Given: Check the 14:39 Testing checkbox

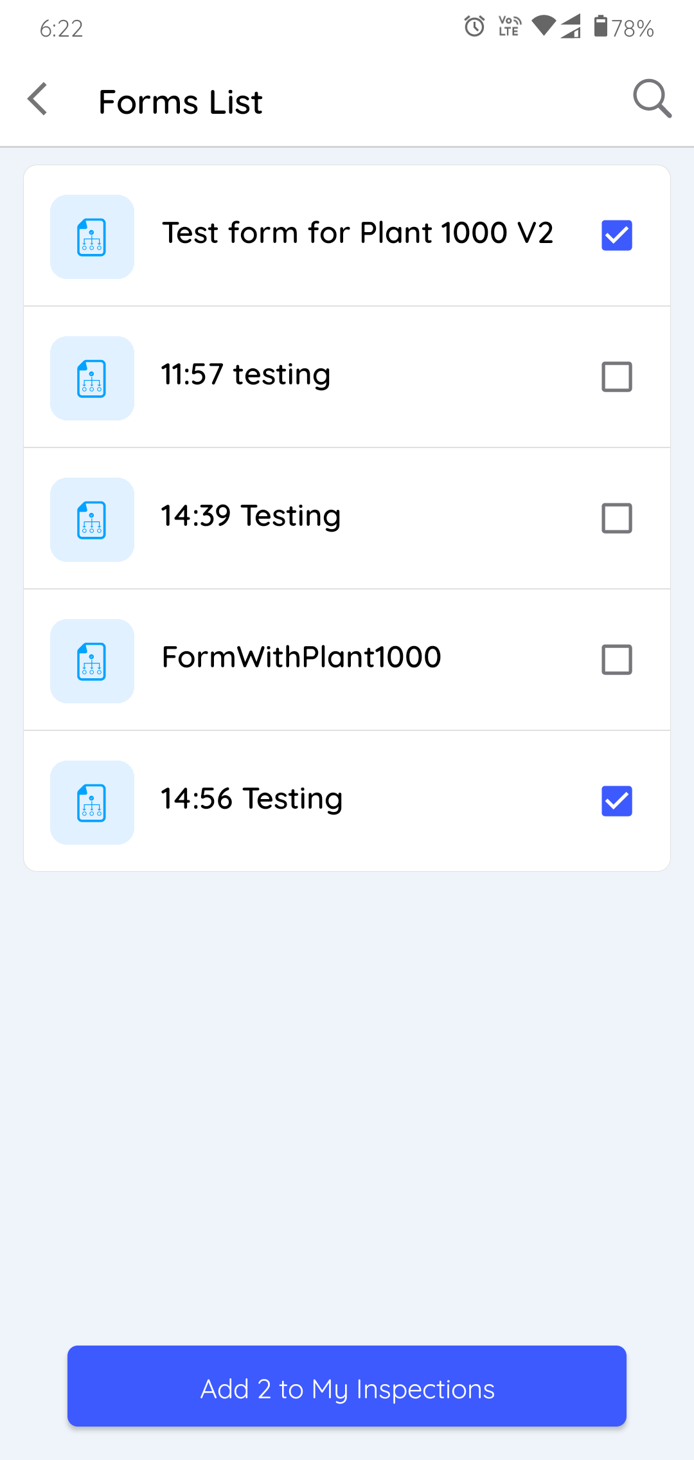Looking at the screenshot, I should click(616, 518).
